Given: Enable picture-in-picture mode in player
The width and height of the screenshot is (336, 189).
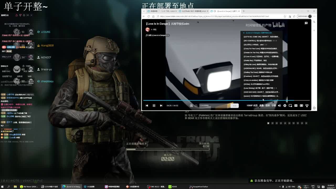Looking at the screenshot, I should point(290,106).
